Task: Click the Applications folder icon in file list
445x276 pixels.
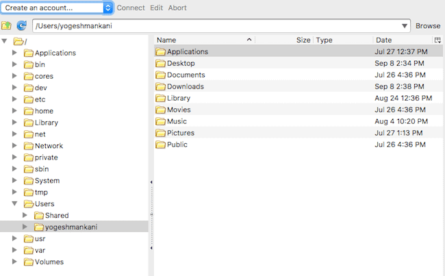Action: 160,51
